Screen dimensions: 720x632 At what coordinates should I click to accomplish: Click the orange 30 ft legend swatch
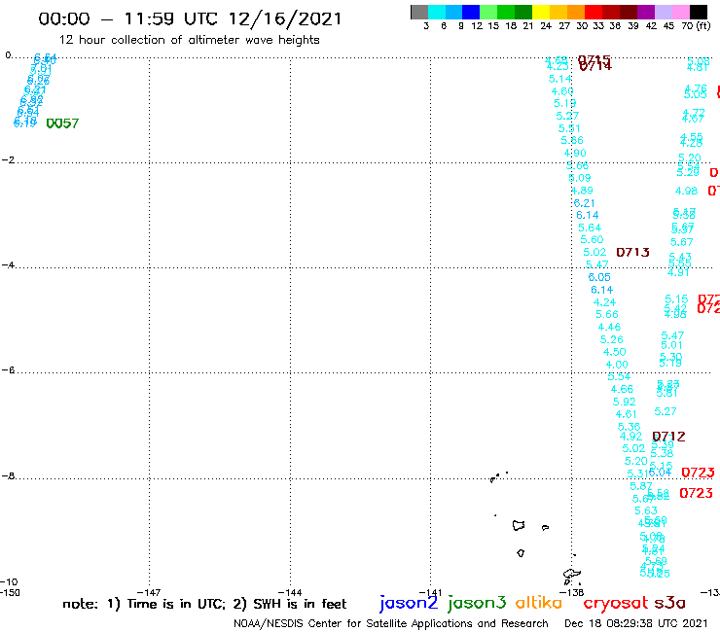pyautogui.click(x=576, y=12)
